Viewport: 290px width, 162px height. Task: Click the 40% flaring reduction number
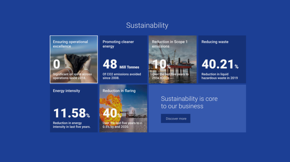(x=112, y=113)
